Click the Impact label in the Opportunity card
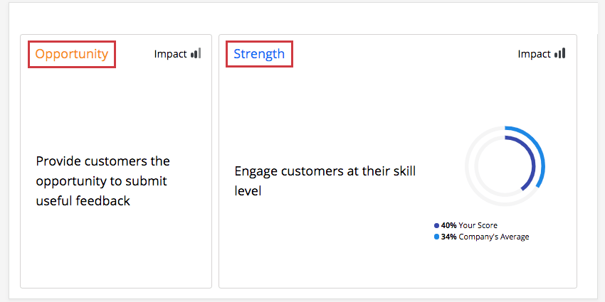The height and width of the screenshot is (302, 605). [x=170, y=54]
